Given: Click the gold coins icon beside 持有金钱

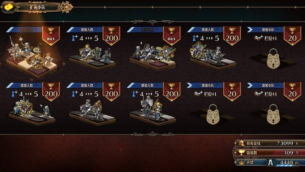Looking at the screenshot, I should [x=241, y=143].
